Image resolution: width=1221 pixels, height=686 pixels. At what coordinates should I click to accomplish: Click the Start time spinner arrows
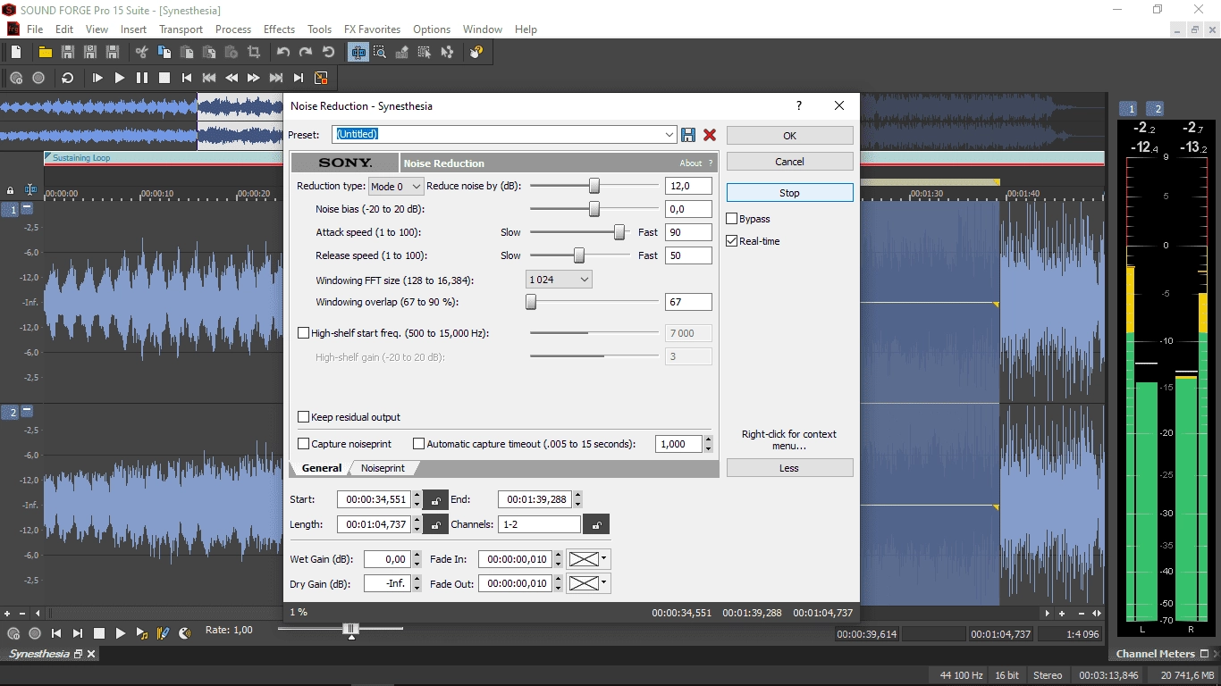416,499
